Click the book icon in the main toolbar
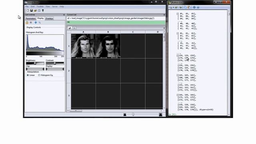Viewport: 256px width, 144px height. (39, 10)
